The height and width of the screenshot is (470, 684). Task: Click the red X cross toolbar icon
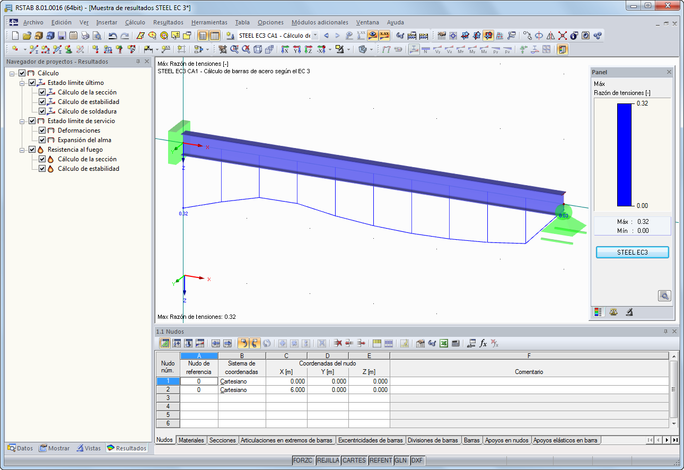click(x=562, y=36)
